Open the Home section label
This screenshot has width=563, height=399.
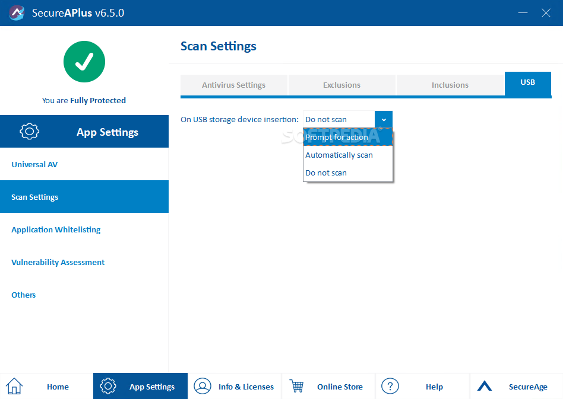[x=58, y=387]
